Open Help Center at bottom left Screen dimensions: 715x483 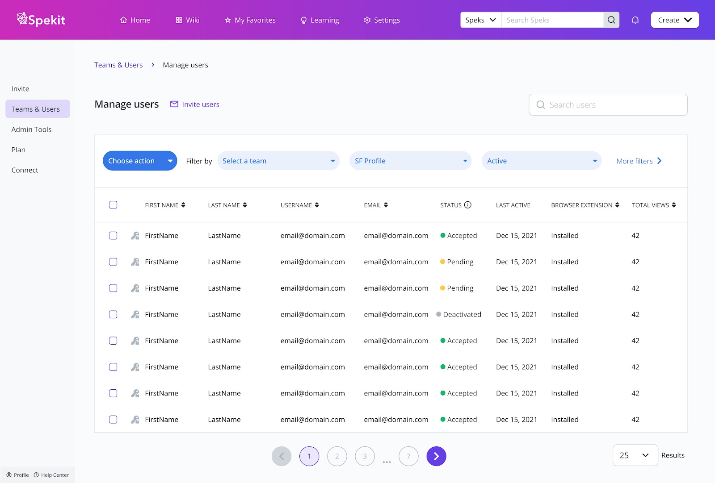click(51, 475)
